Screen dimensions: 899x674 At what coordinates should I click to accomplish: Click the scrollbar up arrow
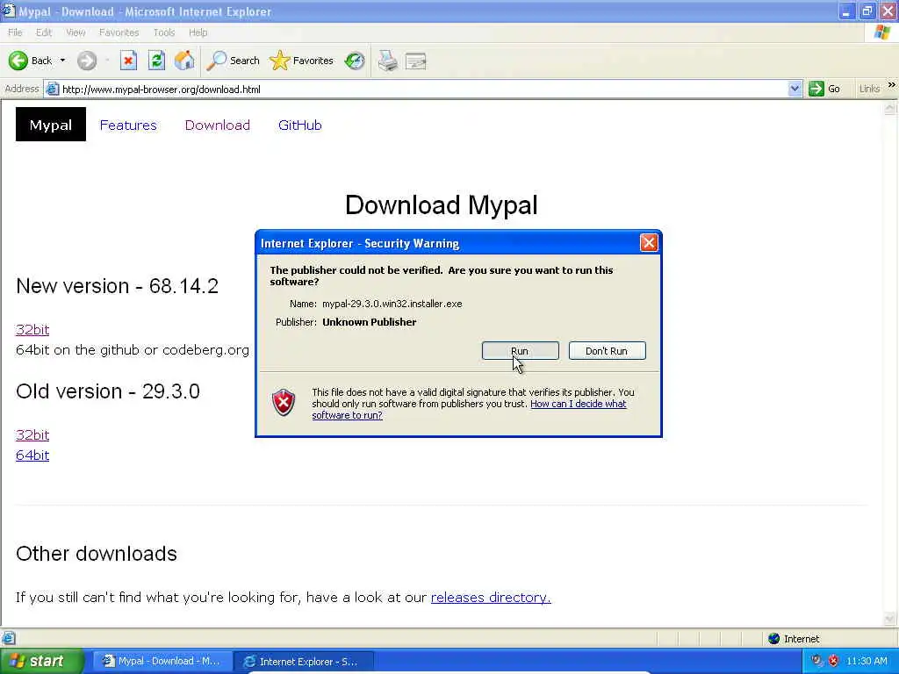click(890, 109)
